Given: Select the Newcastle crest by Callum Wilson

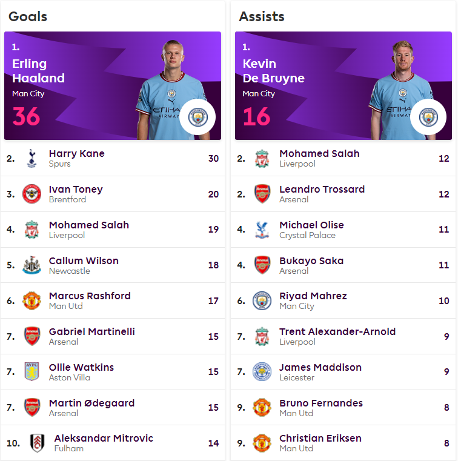Looking at the screenshot, I should [32, 265].
